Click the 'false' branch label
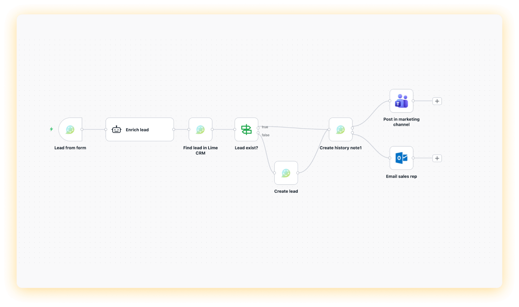 [x=266, y=135]
